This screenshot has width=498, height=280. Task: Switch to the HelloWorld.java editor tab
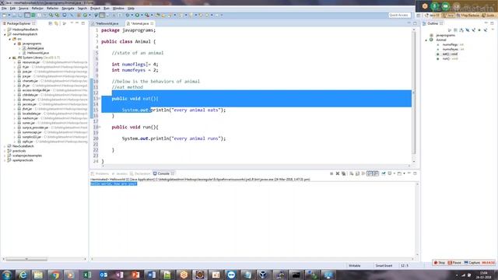click(107, 23)
